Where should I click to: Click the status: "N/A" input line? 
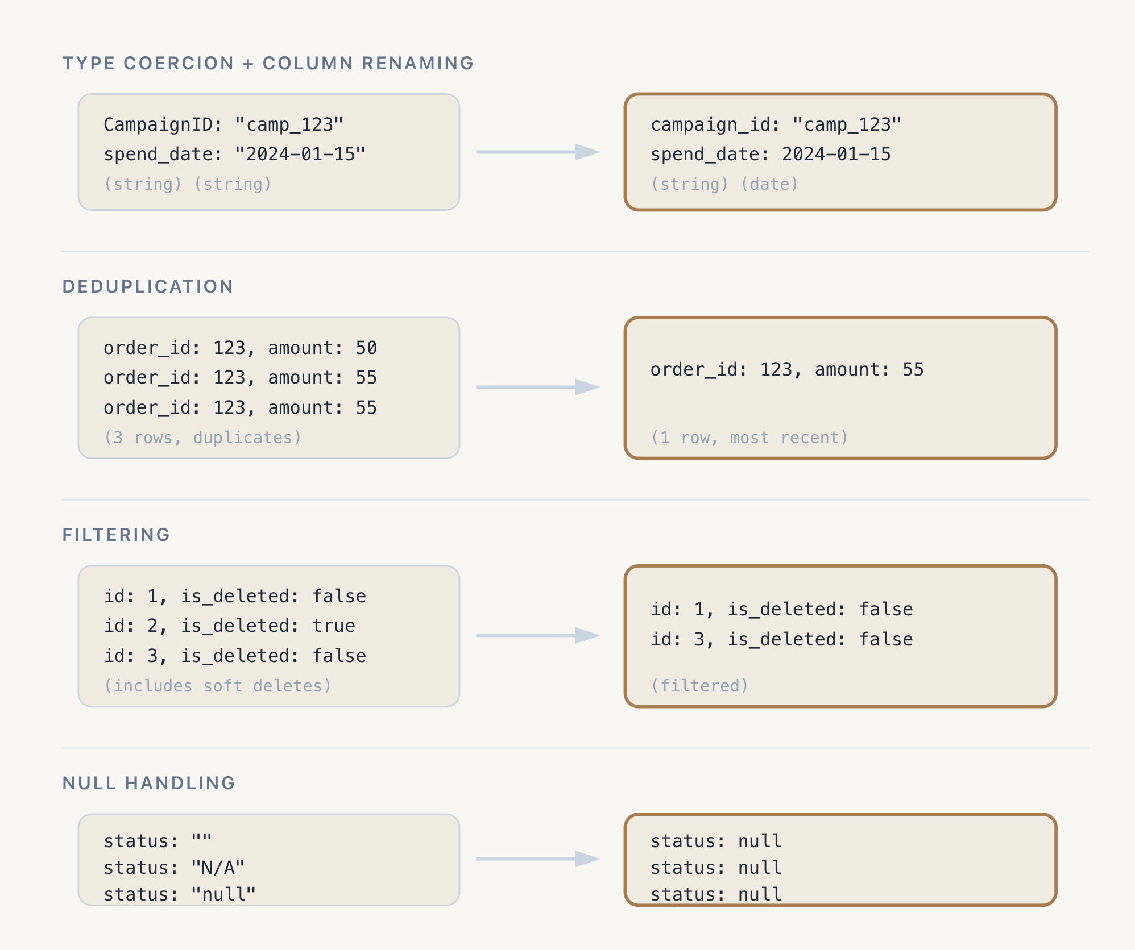point(174,868)
